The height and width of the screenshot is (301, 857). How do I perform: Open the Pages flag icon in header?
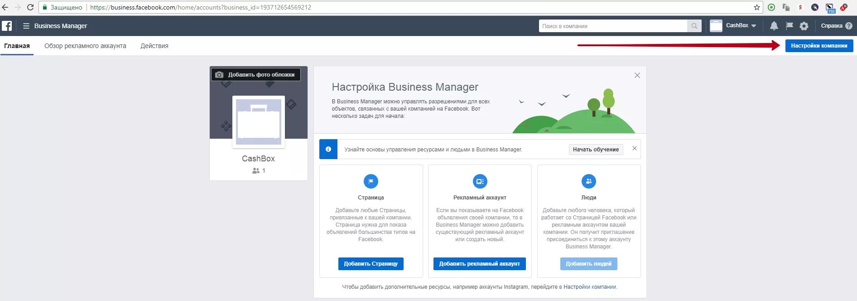click(789, 26)
